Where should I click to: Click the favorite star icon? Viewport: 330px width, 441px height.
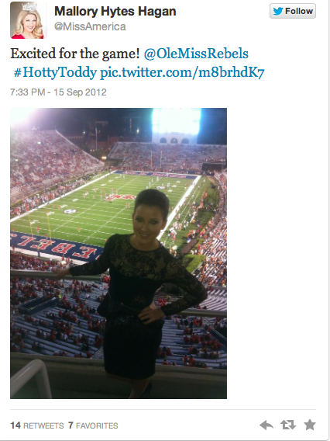[x=310, y=425]
